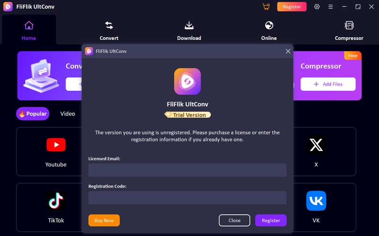Switch to the Home tab
379x236 pixels.
click(29, 29)
